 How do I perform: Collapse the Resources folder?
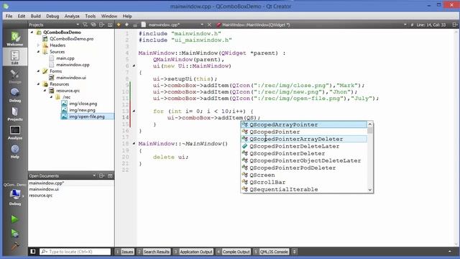click(x=38, y=84)
